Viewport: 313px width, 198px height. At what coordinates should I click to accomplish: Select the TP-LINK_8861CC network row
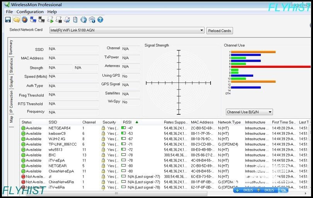point(165,144)
